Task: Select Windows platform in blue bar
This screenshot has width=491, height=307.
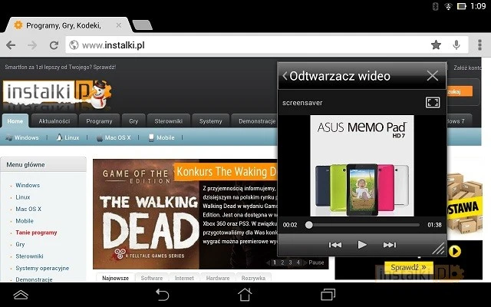Action: [22, 137]
